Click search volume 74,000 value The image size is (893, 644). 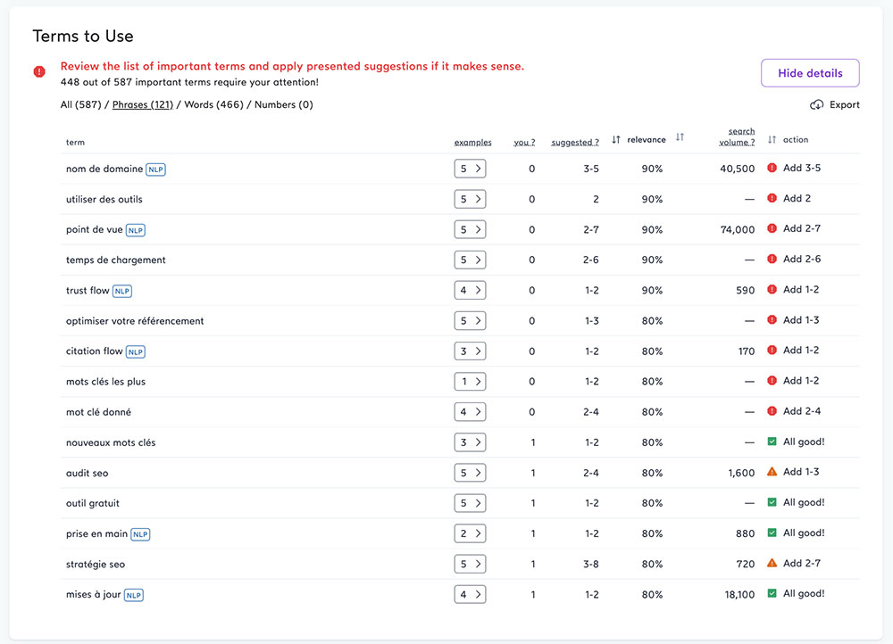point(737,229)
